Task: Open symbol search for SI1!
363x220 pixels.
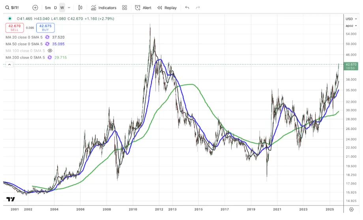Action: pyautogui.click(x=12, y=8)
